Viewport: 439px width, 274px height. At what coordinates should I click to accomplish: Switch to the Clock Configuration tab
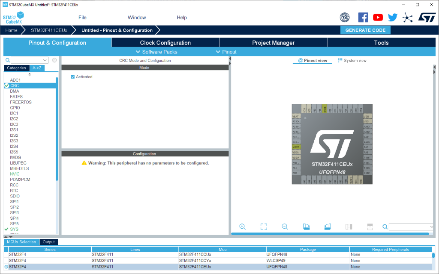coord(165,43)
